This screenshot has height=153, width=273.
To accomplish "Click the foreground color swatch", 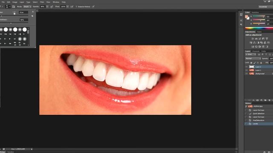I will [x=247, y=17].
